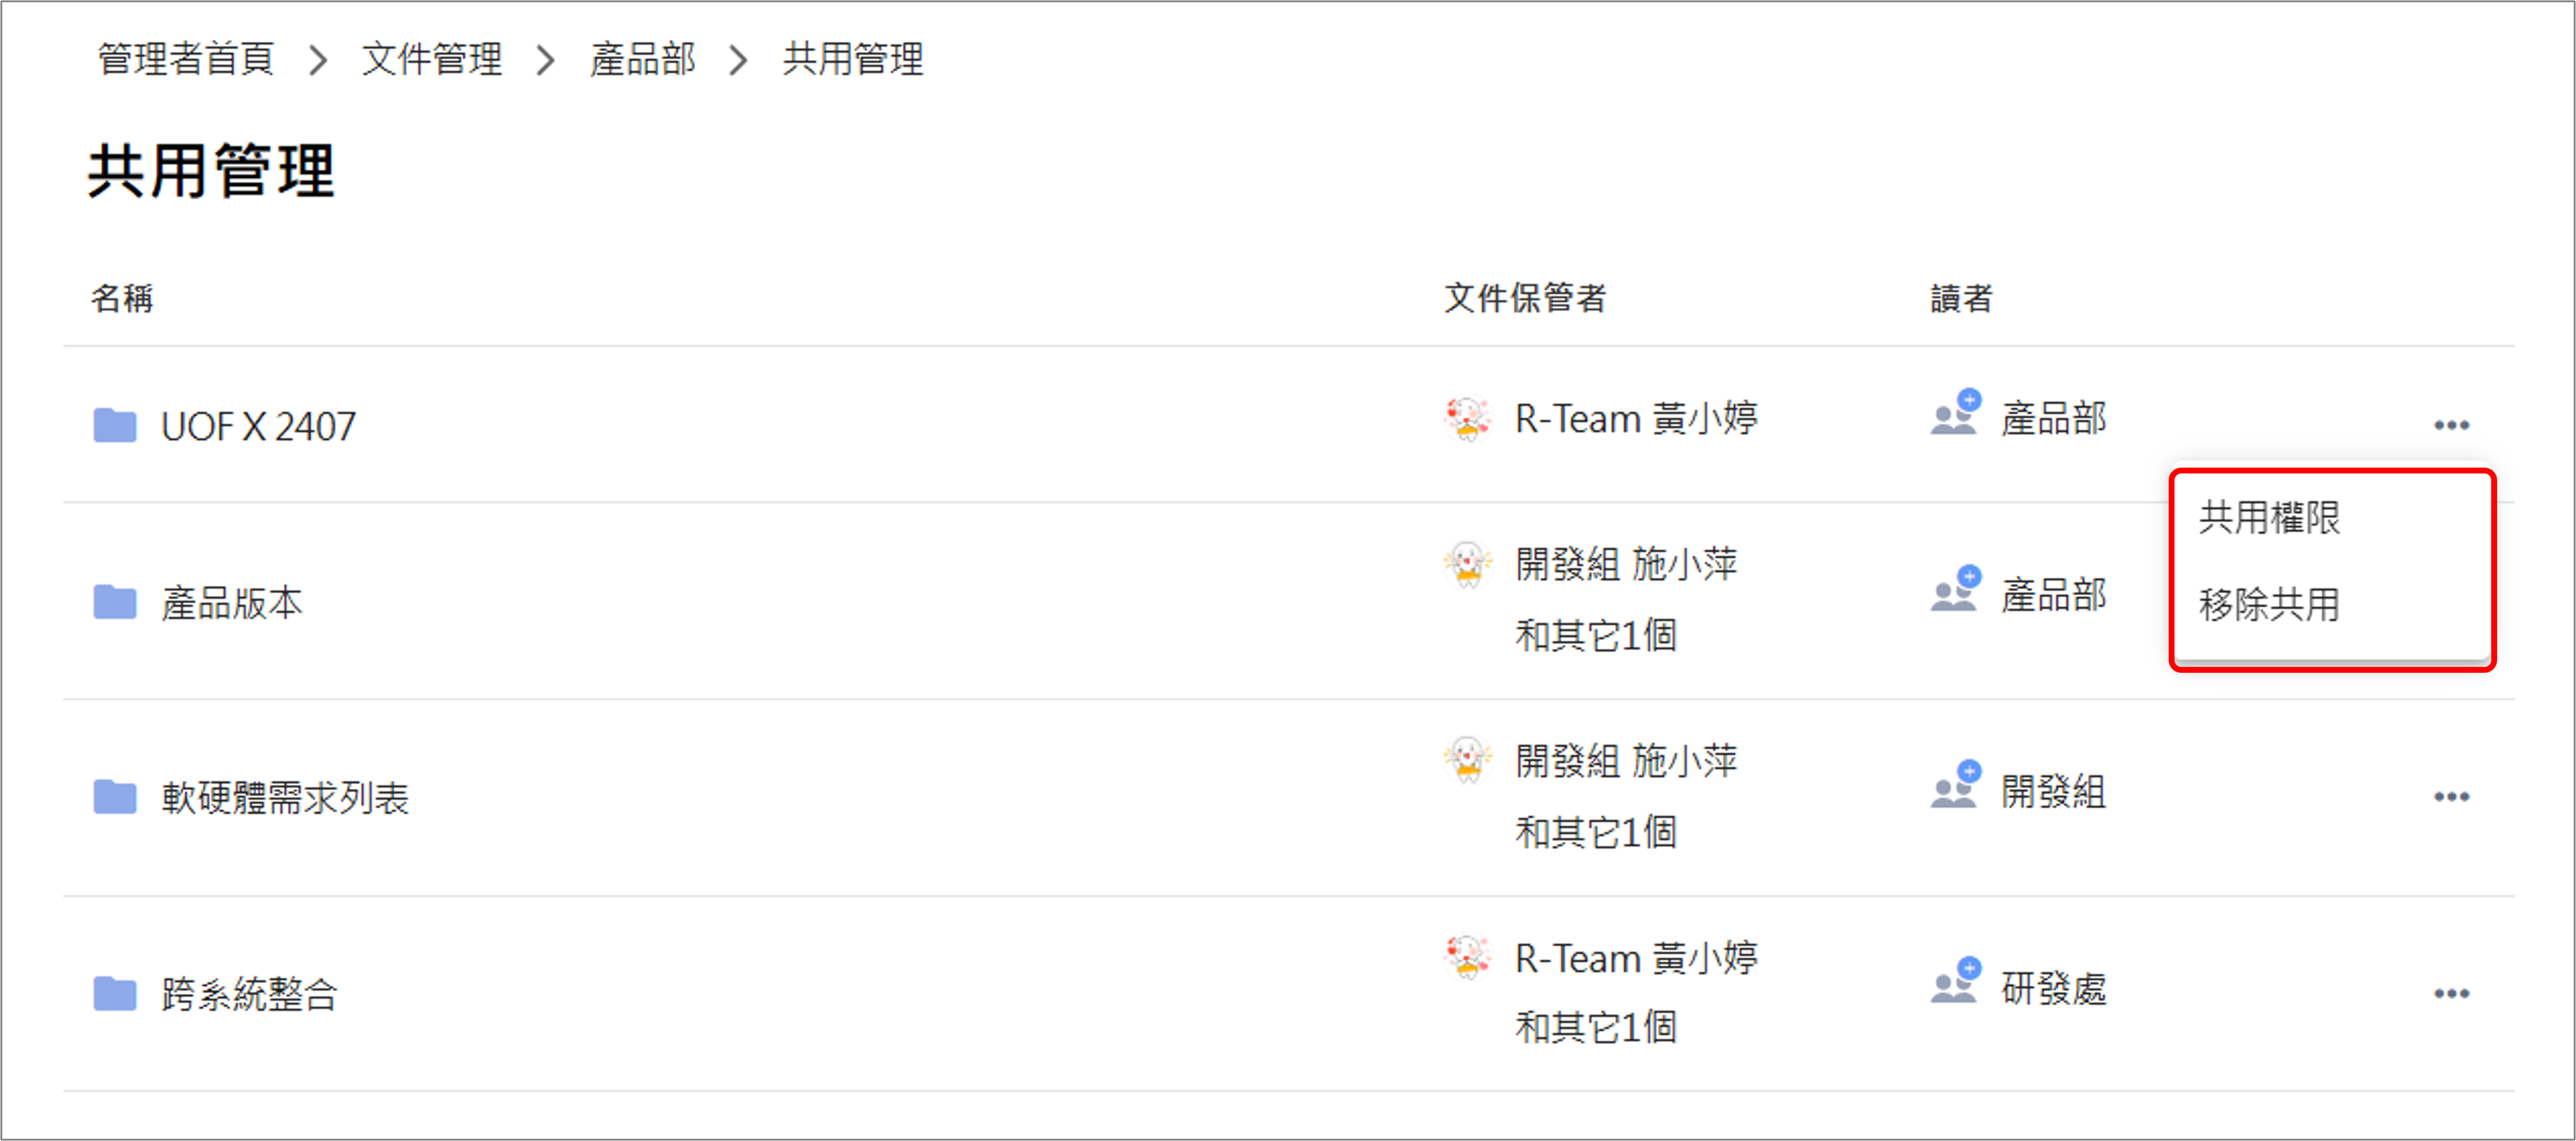2576x1141 pixels.
Task: Open the UOF X 2407 folder icon
Action: 115,425
